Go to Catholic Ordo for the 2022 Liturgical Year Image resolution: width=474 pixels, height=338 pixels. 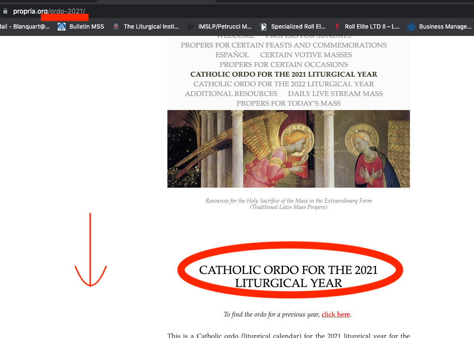pos(283,84)
